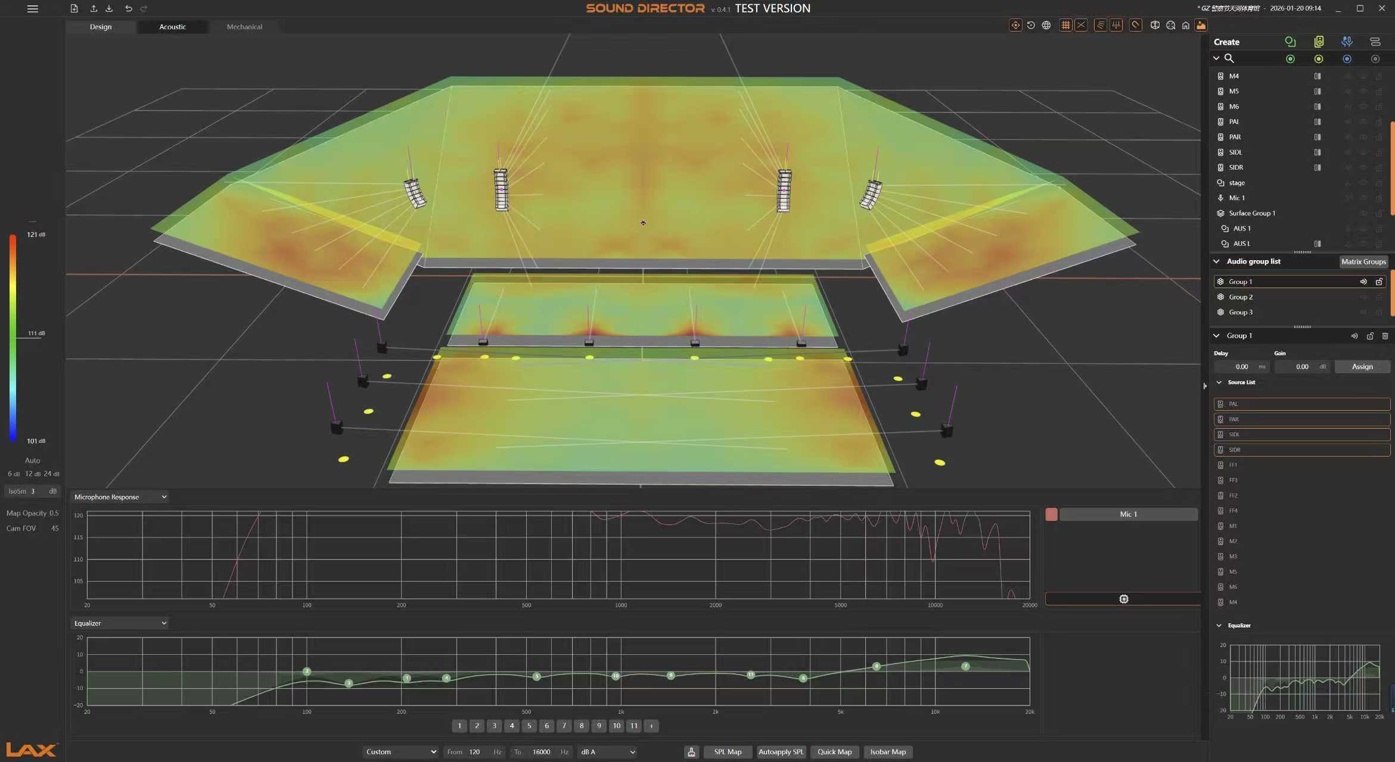Viewport: 1395px width, 762px height.
Task: Toggle the blue microphone filter radio button
Action: [x=1347, y=59]
